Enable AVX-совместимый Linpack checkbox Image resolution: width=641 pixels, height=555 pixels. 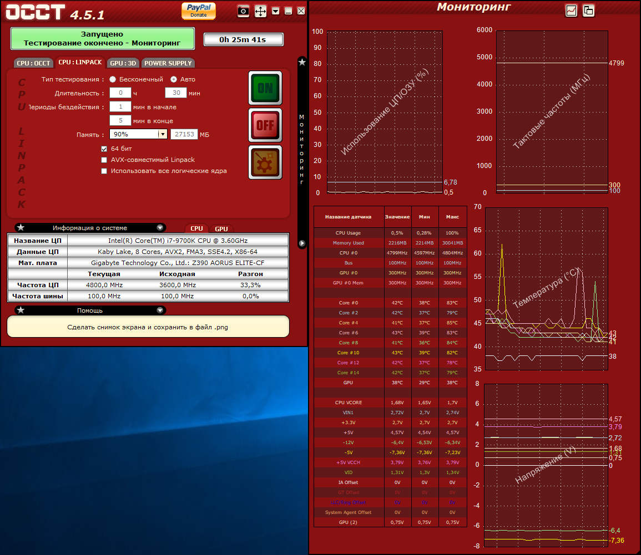(104, 160)
